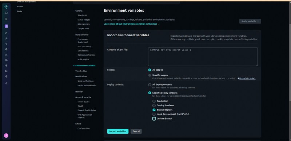Open Team settings gear icon

pyautogui.click(x=6, y=76)
